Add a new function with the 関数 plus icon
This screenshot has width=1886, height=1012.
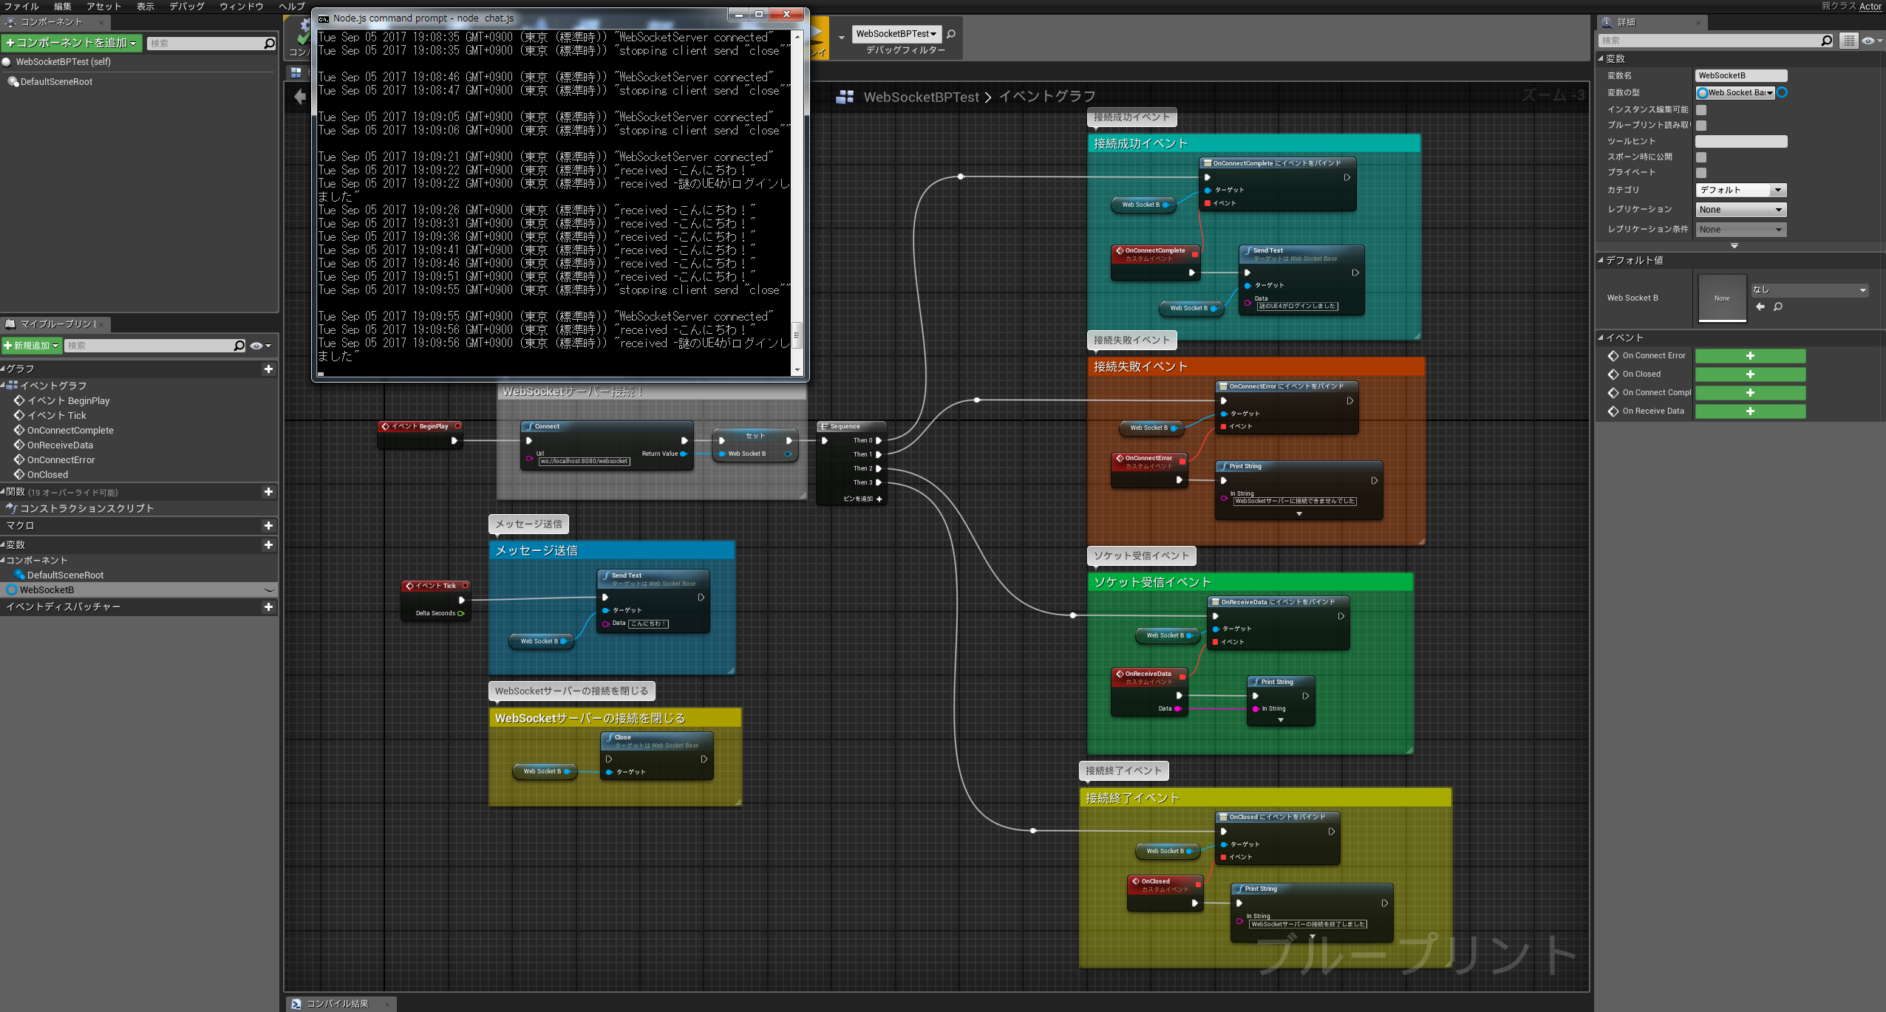(269, 492)
